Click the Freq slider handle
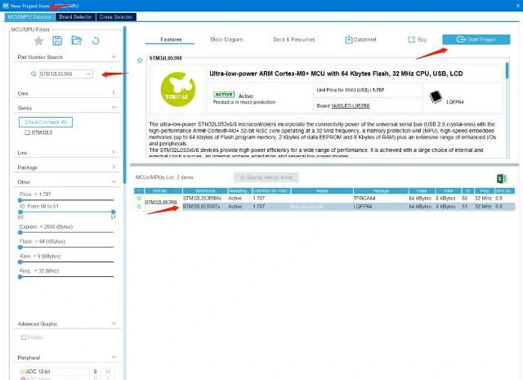Image resolution: width=523 pixels, height=380 pixels. pos(20,276)
